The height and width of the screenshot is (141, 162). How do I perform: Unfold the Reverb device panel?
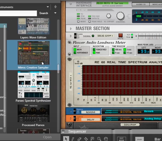tap(71, 111)
